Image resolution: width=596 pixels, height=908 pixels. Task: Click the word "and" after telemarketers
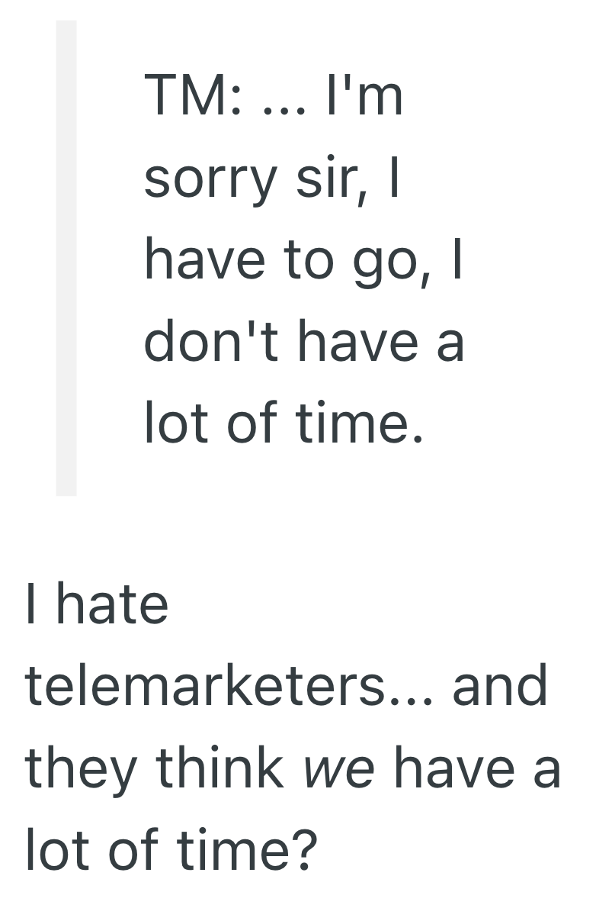500,686
